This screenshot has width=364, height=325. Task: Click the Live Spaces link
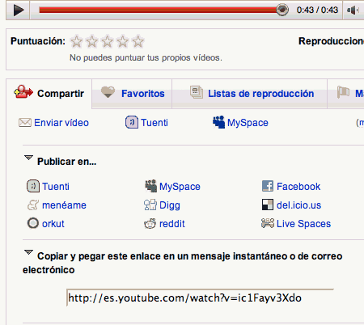303,224
